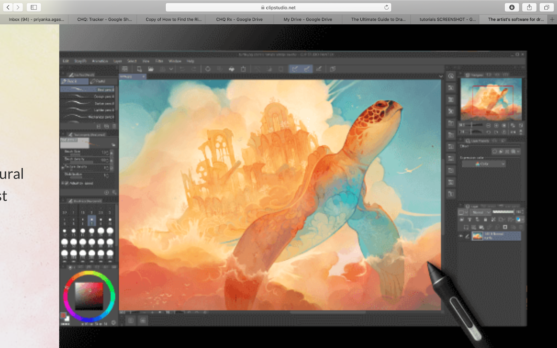Viewport: 557px width, 348px height.
Task: Select the layer thumbnail in Layer panel
Action: coord(477,236)
